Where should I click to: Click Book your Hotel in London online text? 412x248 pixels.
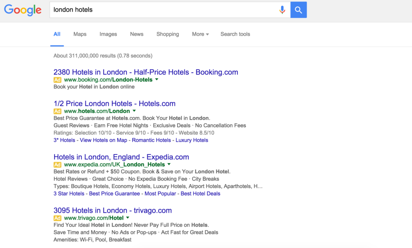click(94, 87)
